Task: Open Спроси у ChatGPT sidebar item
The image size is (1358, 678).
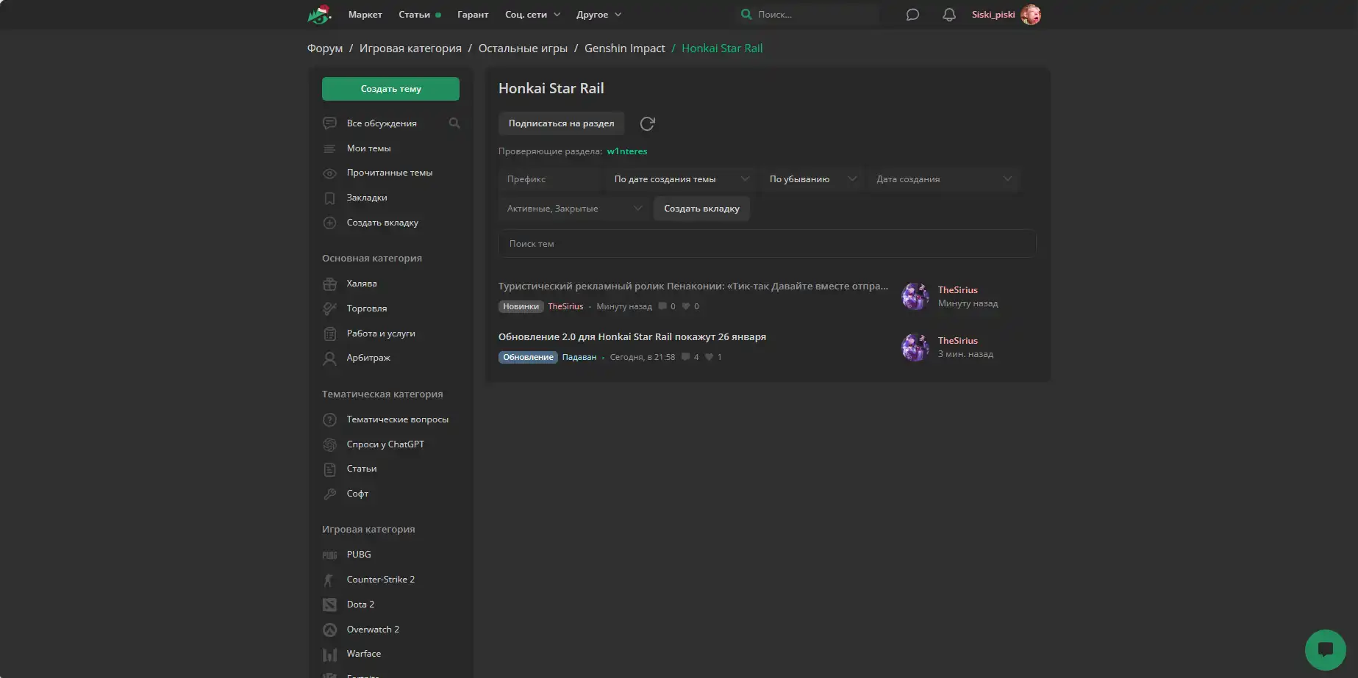Action: (385, 444)
